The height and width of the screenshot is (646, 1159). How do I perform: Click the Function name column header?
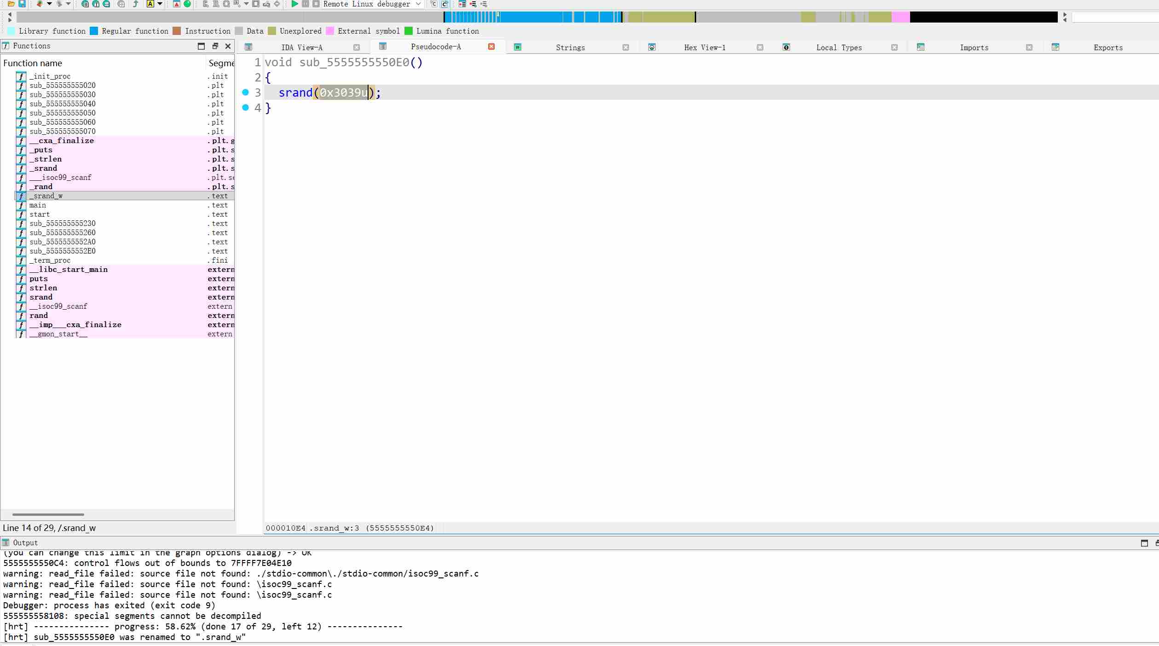(x=32, y=63)
